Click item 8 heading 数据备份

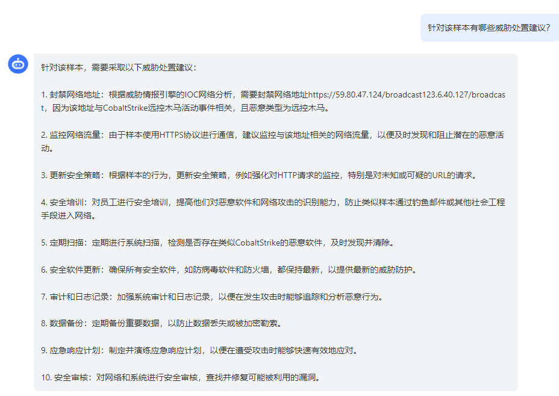(66, 323)
